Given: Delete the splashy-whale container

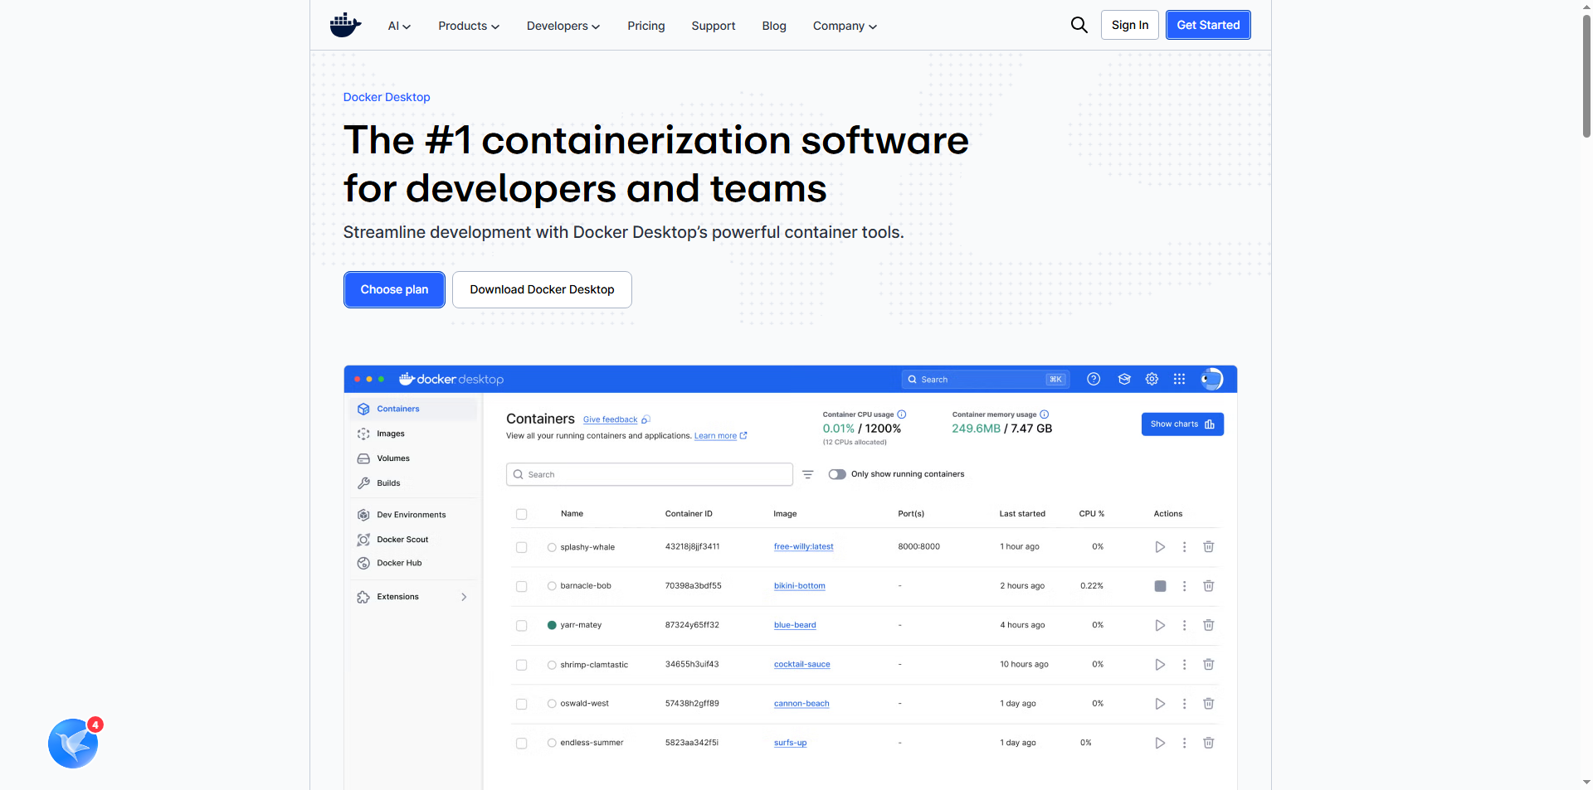Looking at the screenshot, I should (x=1209, y=547).
